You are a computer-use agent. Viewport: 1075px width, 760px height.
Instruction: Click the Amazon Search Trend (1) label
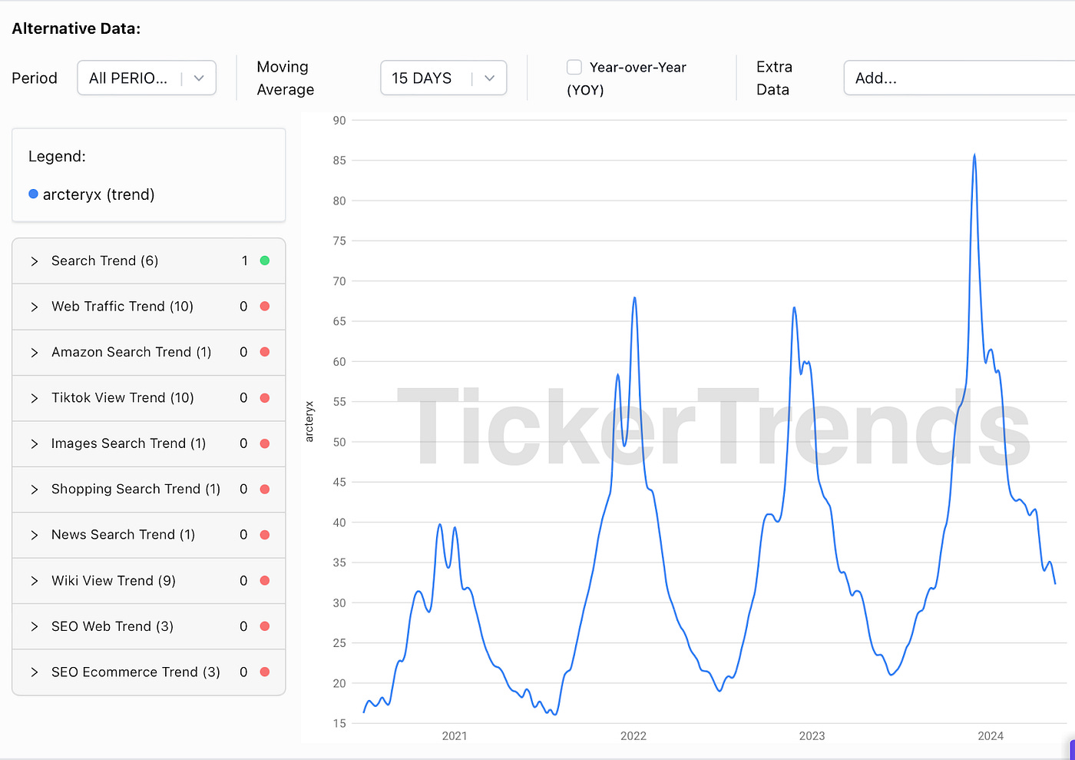click(131, 352)
